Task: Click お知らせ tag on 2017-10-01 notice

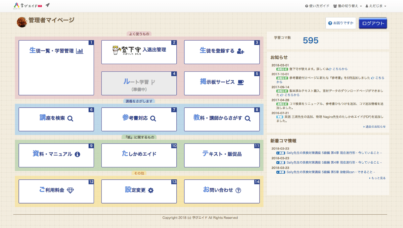Action: click(x=282, y=78)
